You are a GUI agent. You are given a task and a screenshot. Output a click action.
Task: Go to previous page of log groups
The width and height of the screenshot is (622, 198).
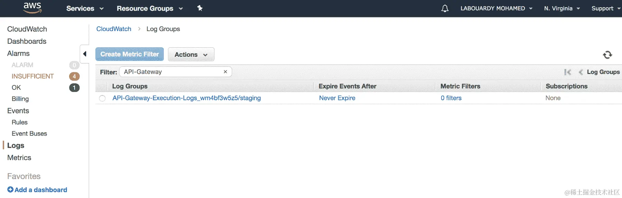pos(581,72)
